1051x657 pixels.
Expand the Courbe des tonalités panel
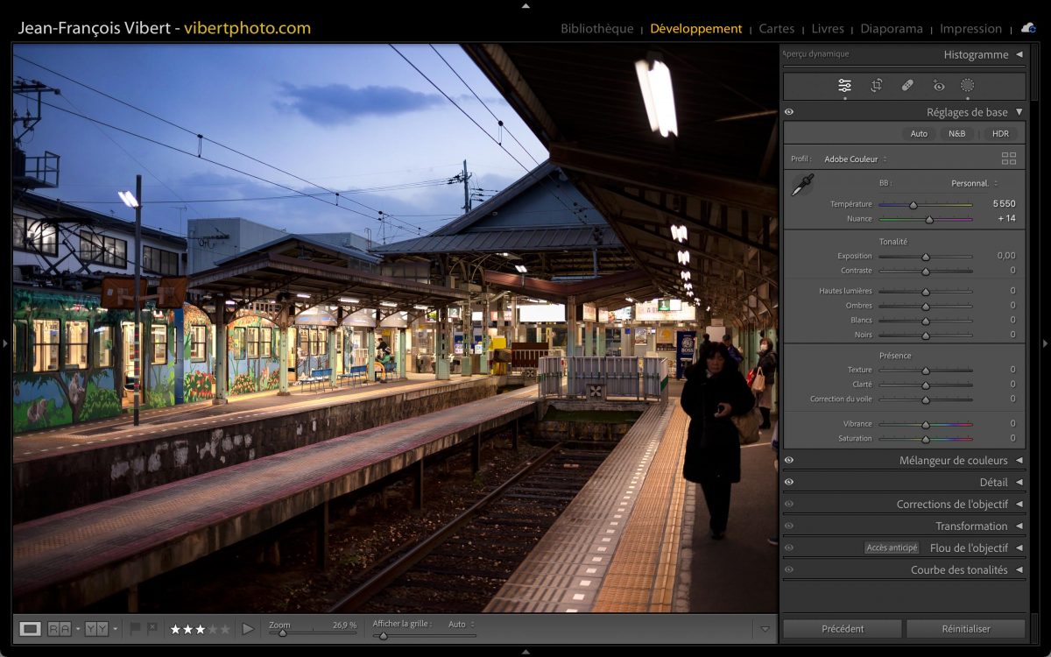tap(959, 569)
